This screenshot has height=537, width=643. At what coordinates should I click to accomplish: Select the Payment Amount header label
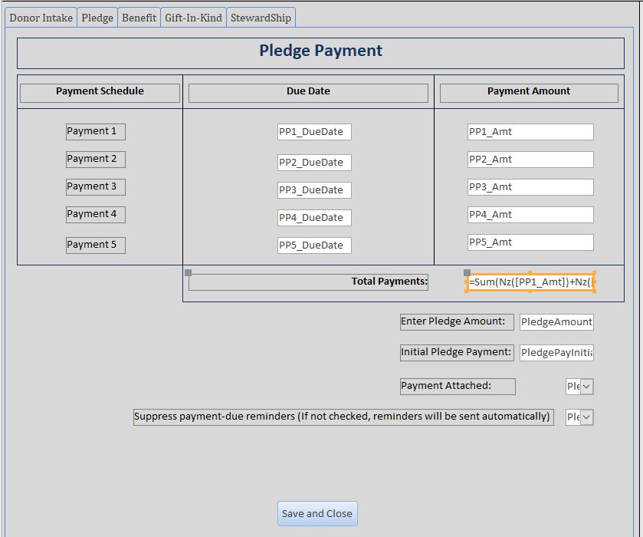[x=529, y=93]
